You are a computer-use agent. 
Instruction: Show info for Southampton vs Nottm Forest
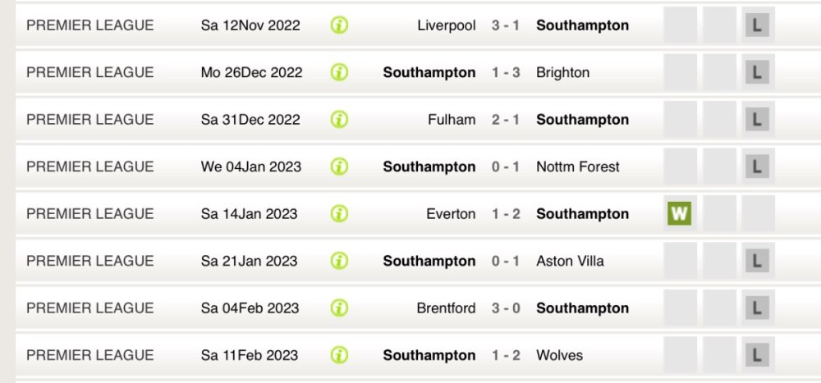(x=339, y=166)
